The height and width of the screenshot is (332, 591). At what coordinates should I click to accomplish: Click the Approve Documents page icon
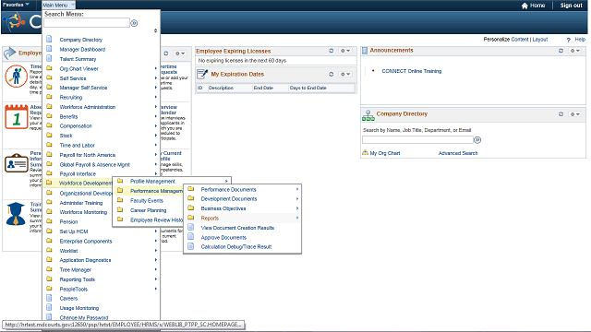191,237
